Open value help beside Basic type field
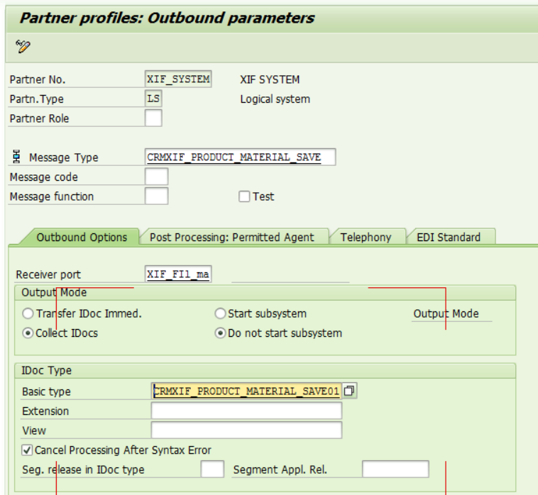The height and width of the screenshot is (495, 538). 349,391
